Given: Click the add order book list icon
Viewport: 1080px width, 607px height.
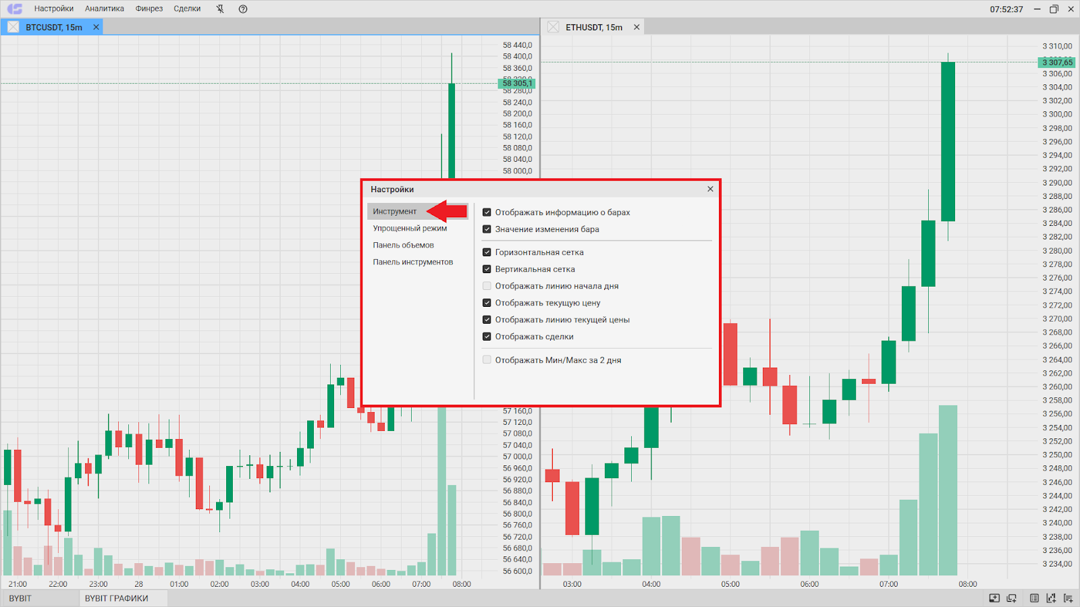Looking at the screenshot, I should (x=1069, y=598).
